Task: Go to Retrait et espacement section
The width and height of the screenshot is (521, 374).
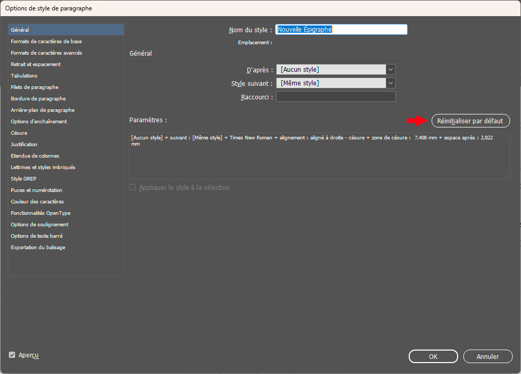Action: [36, 64]
